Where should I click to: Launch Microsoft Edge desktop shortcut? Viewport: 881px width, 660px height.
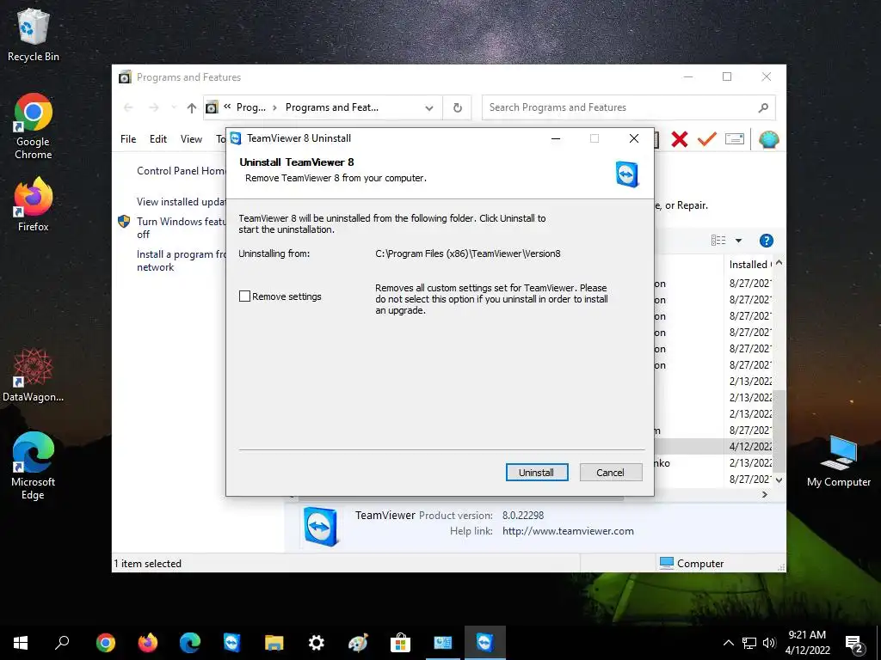coord(34,466)
